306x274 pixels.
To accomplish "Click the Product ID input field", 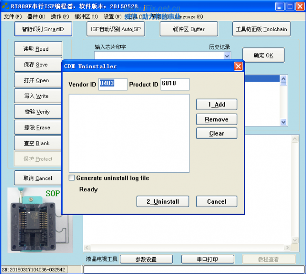I will 174,84.
